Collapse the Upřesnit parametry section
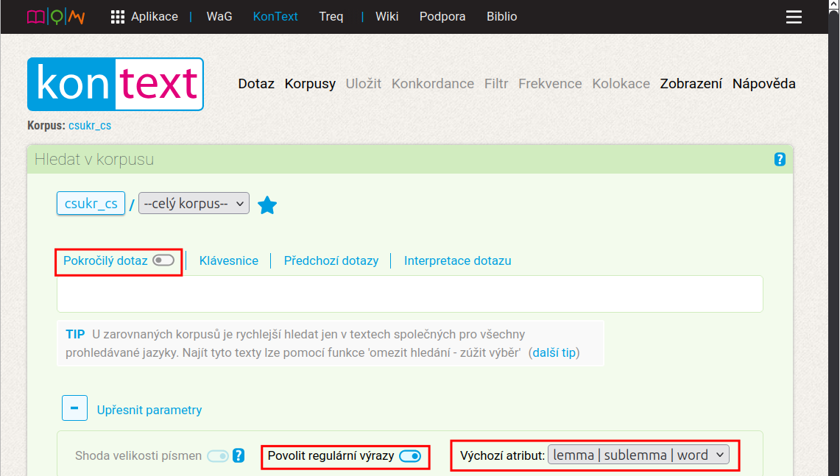This screenshot has height=476, width=840. 75,408
